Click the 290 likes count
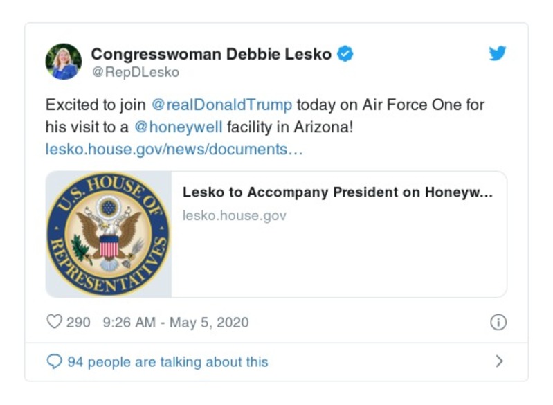This screenshot has height=405, width=553. coord(78,322)
